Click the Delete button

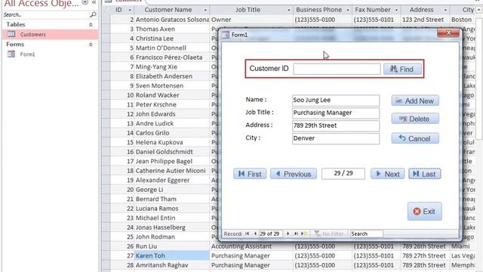[x=415, y=119]
